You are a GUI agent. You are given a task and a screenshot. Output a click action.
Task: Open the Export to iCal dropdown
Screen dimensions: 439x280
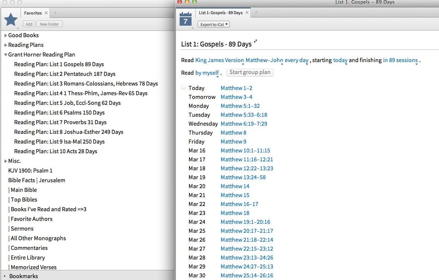213,24
